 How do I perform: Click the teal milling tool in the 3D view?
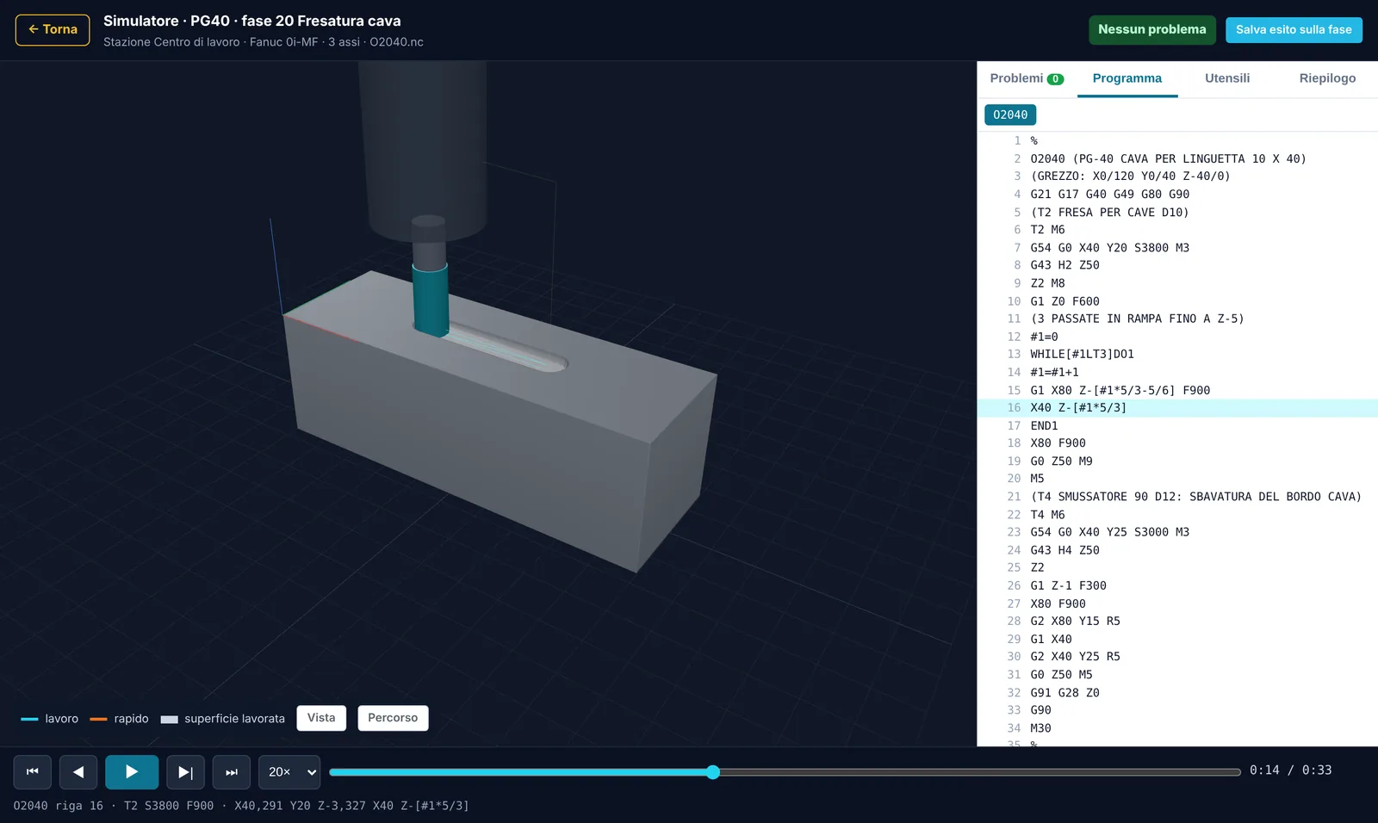(x=431, y=299)
